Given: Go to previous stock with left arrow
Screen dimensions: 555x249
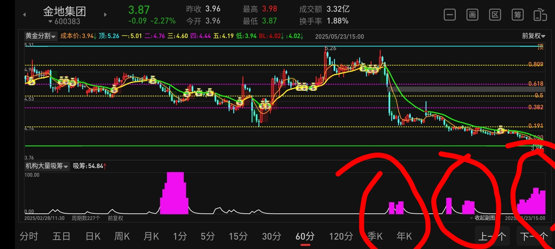Looking at the screenshot, I should [24, 15].
